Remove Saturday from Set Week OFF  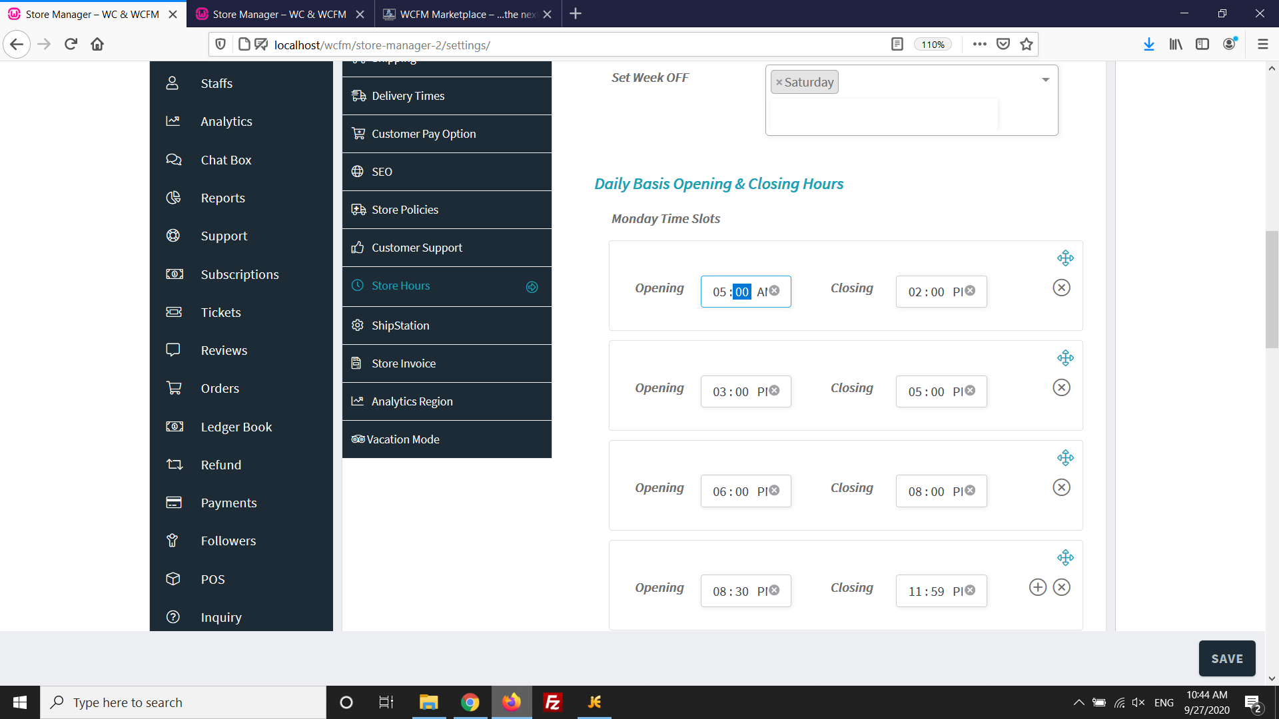point(779,83)
